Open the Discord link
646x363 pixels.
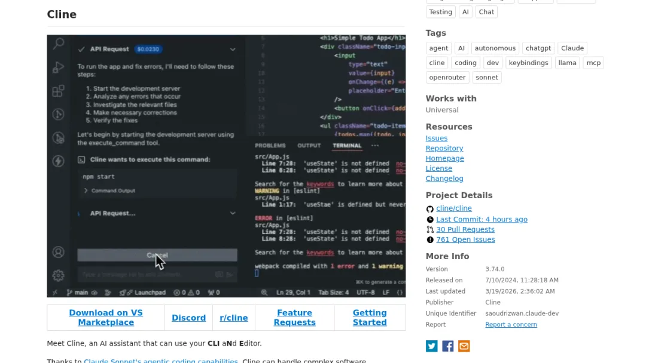[x=188, y=318]
